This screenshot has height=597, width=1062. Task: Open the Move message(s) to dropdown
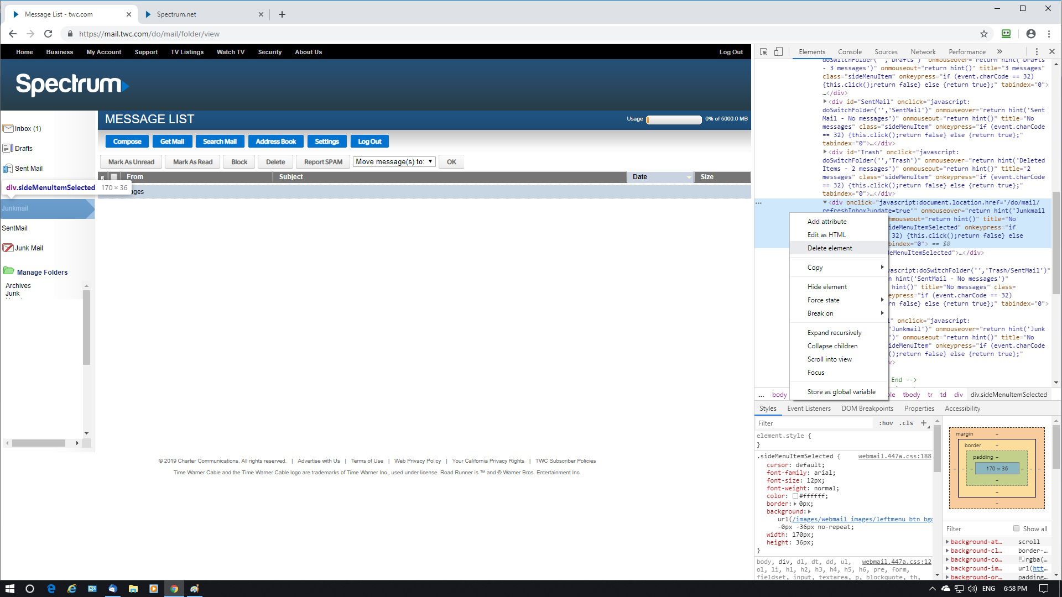[394, 161]
